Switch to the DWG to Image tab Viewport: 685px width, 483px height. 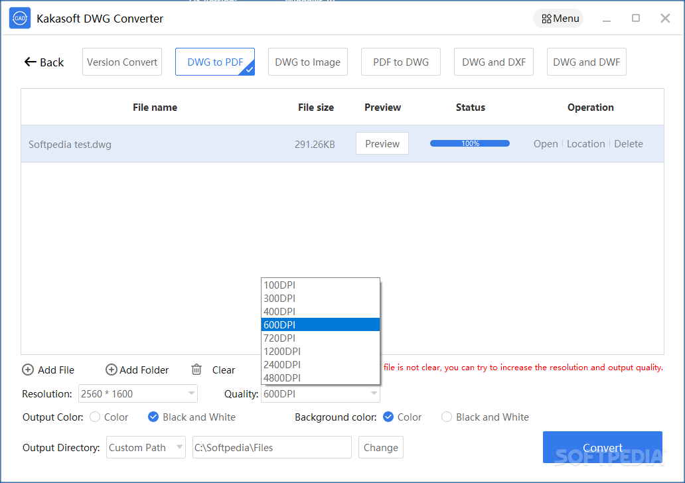click(x=308, y=62)
